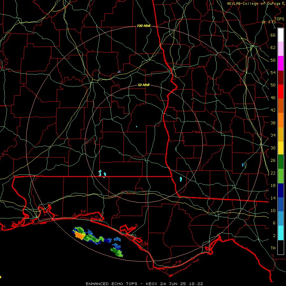Pick the dark orange legend swatch

coord(281,106)
